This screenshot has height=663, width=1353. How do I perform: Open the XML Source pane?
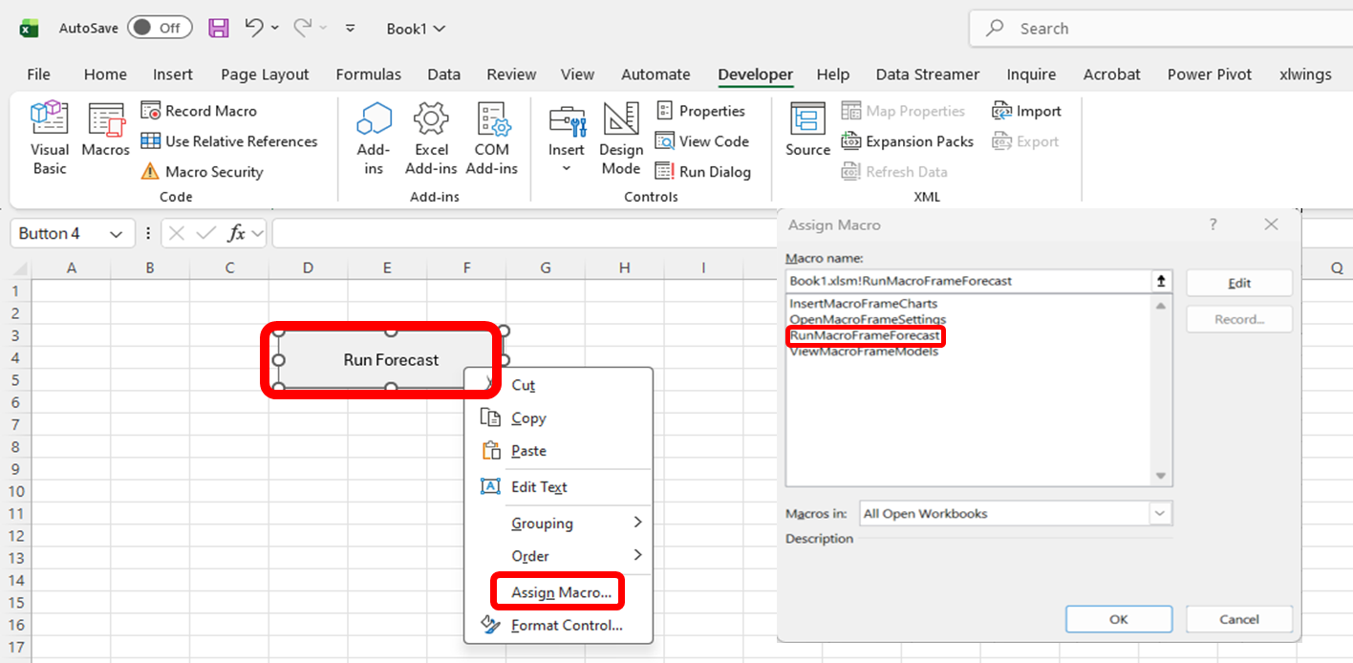808,131
